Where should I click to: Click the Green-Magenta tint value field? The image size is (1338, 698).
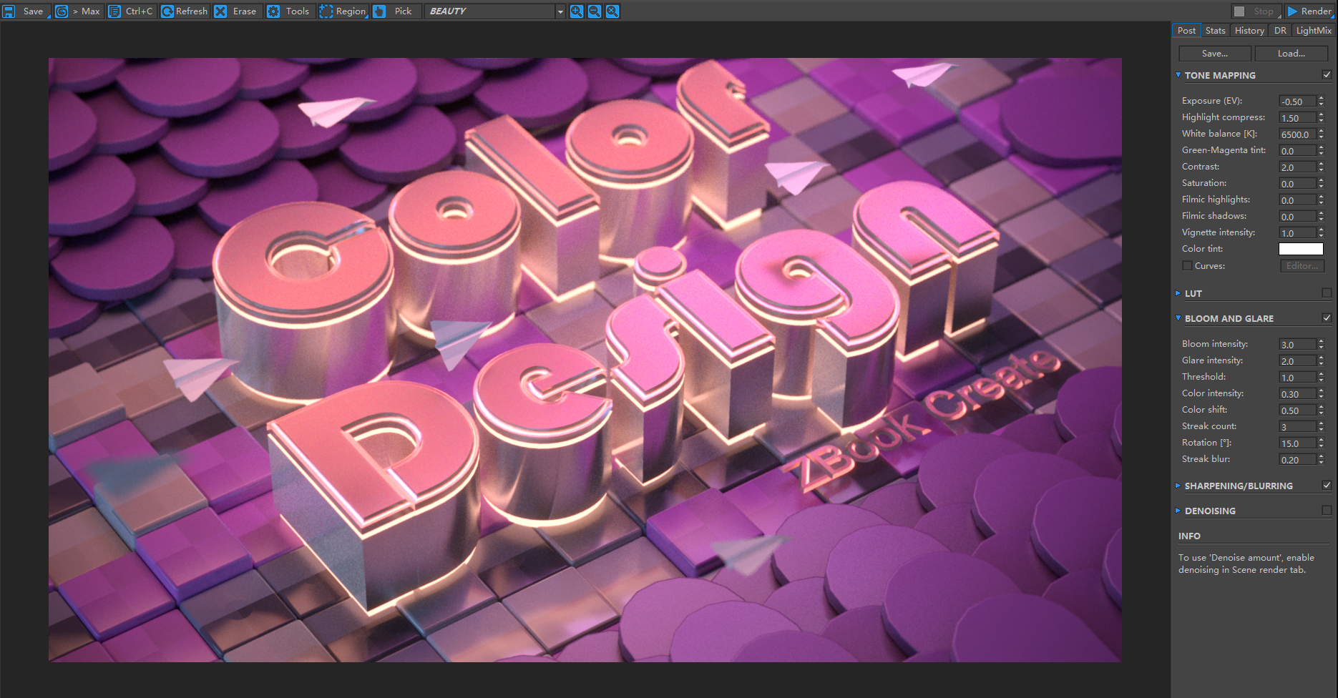click(x=1297, y=151)
